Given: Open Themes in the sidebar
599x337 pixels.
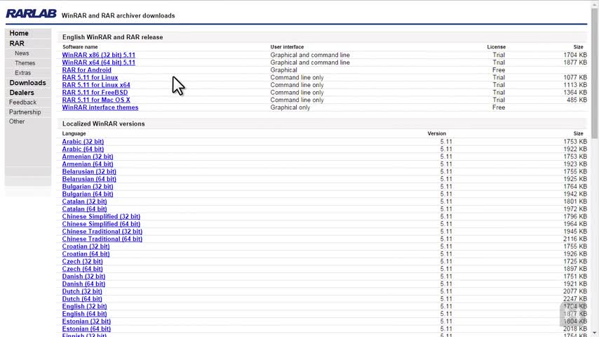Looking at the screenshot, I should (25, 63).
